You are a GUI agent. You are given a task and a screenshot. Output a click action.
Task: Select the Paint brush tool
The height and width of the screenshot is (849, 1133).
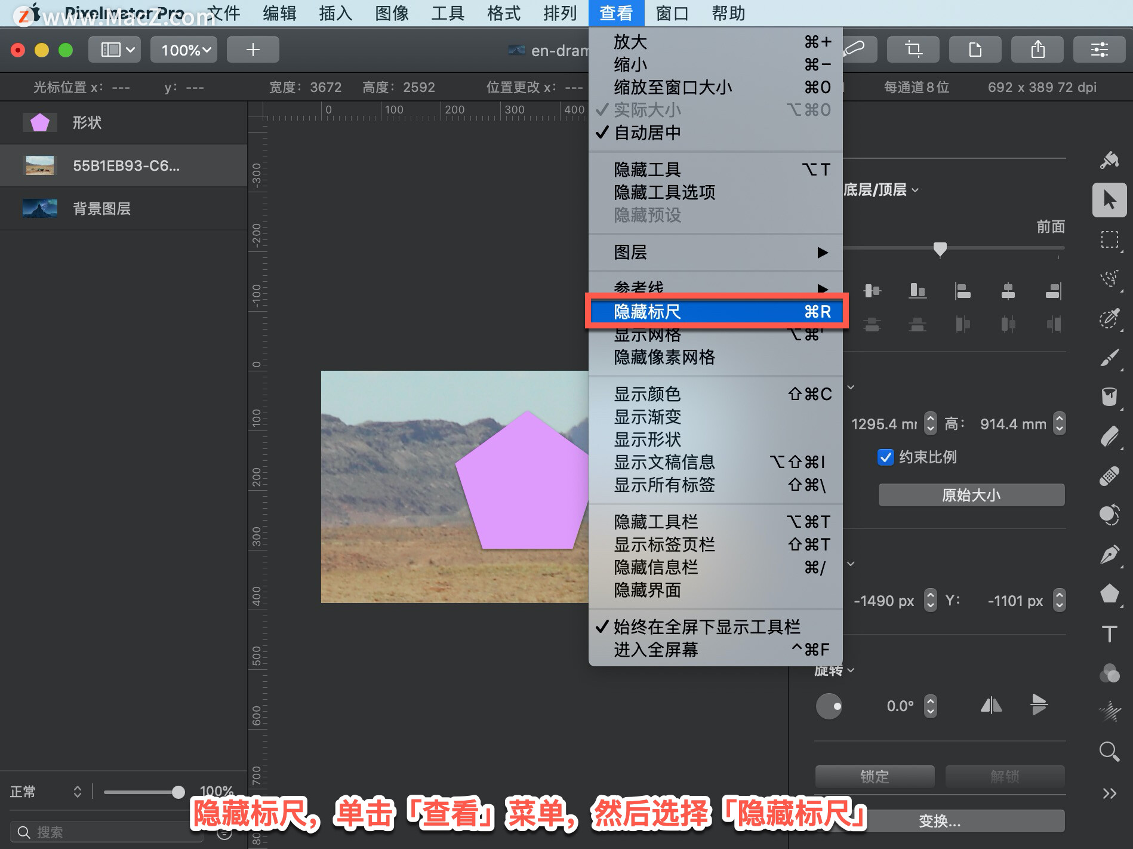[x=1109, y=358]
